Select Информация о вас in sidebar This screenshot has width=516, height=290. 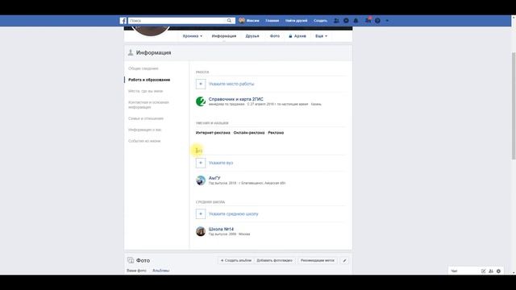[x=145, y=130]
